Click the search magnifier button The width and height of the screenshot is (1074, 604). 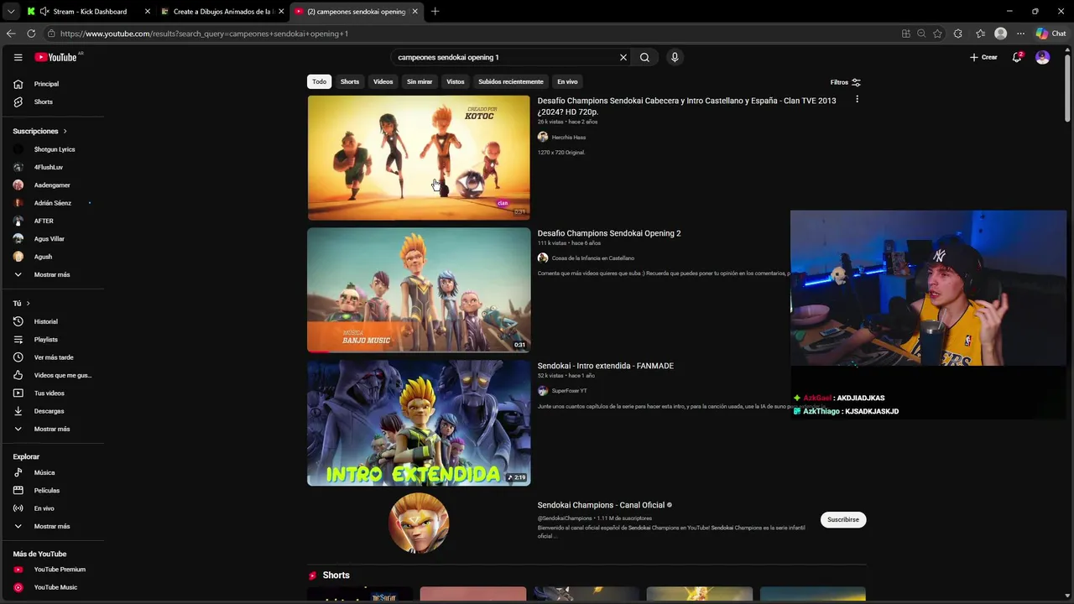(644, 57)
